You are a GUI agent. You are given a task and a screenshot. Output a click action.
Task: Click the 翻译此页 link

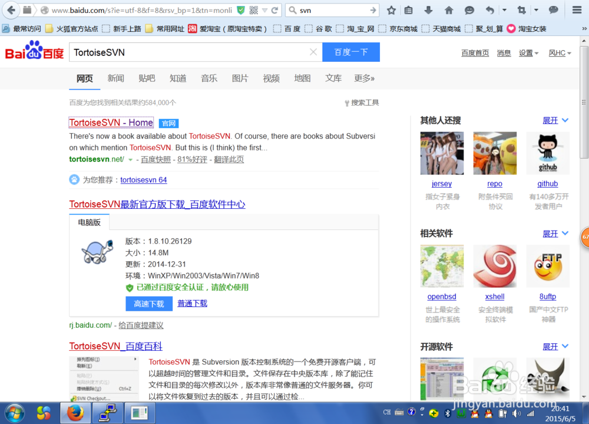pos(229,160)
